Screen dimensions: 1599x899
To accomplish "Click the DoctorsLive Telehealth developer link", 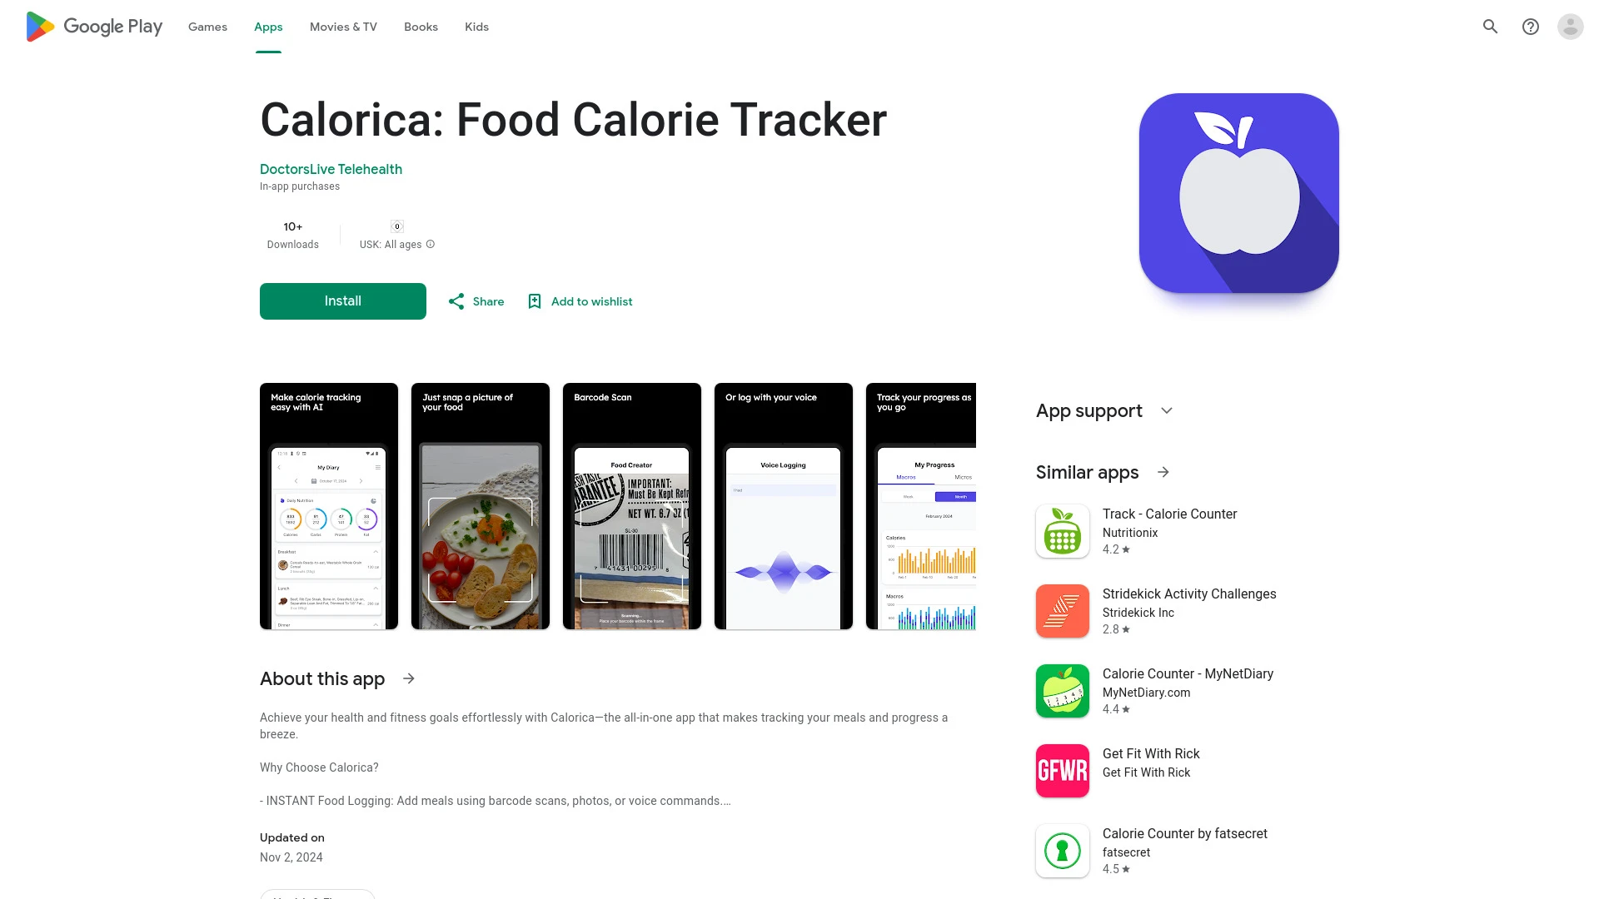I will click(331, 169).
